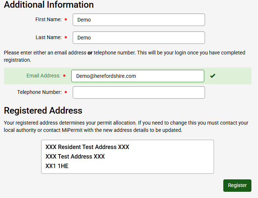Image resolution: width=258 pixels, height=198 pixels.
Task: Click the XX1 1HE postcode text
Action: pyautogui.click(x=57, y=166)
